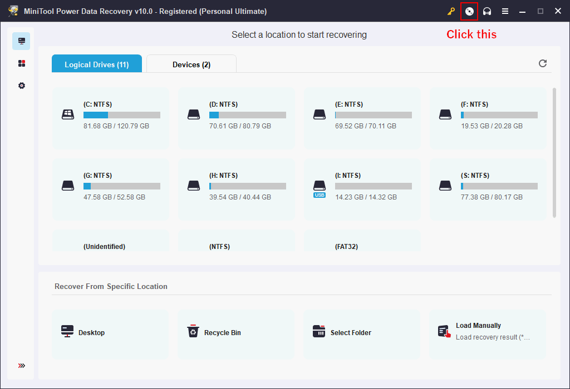Select the S: NTFS drive icon
570x389 pixels.
[445, 186]
